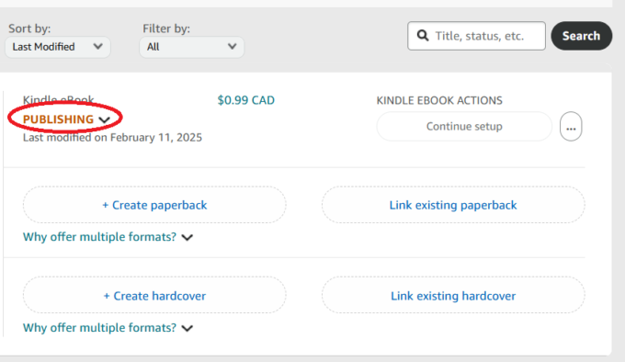Click the Sort by dropdown arrow
The width and height of the screenshot is (625, 362).
pos(97,47)
